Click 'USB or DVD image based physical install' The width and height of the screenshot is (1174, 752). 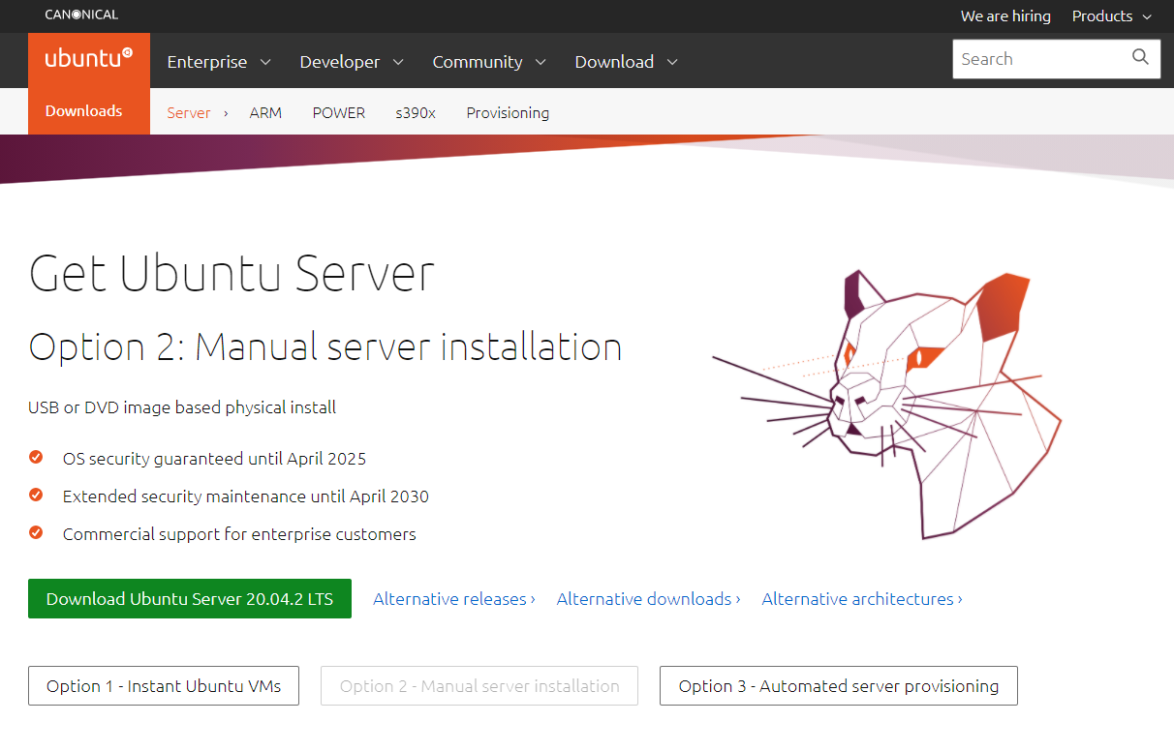pos(182,407)
